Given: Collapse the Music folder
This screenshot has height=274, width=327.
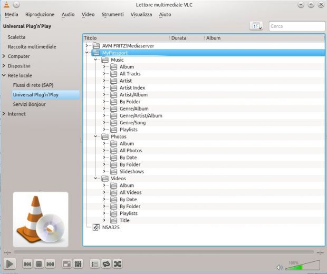Looking at the screenshot, I should point(95,60).
